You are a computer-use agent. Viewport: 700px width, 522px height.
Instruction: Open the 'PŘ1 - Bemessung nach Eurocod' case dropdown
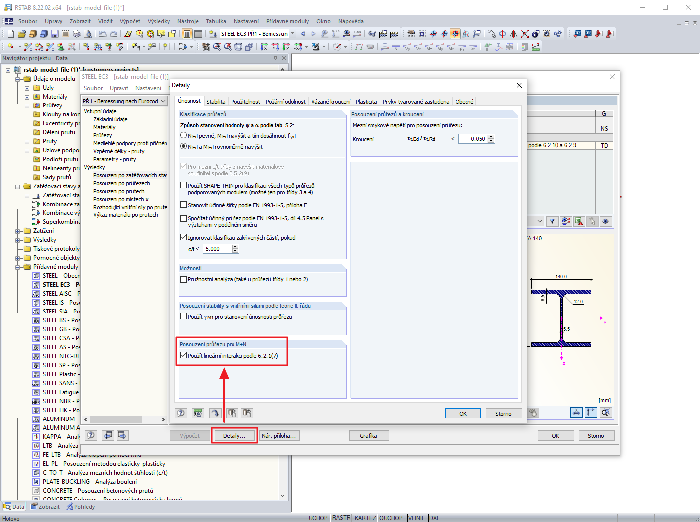pyautogui.click(x=163, y=101)
